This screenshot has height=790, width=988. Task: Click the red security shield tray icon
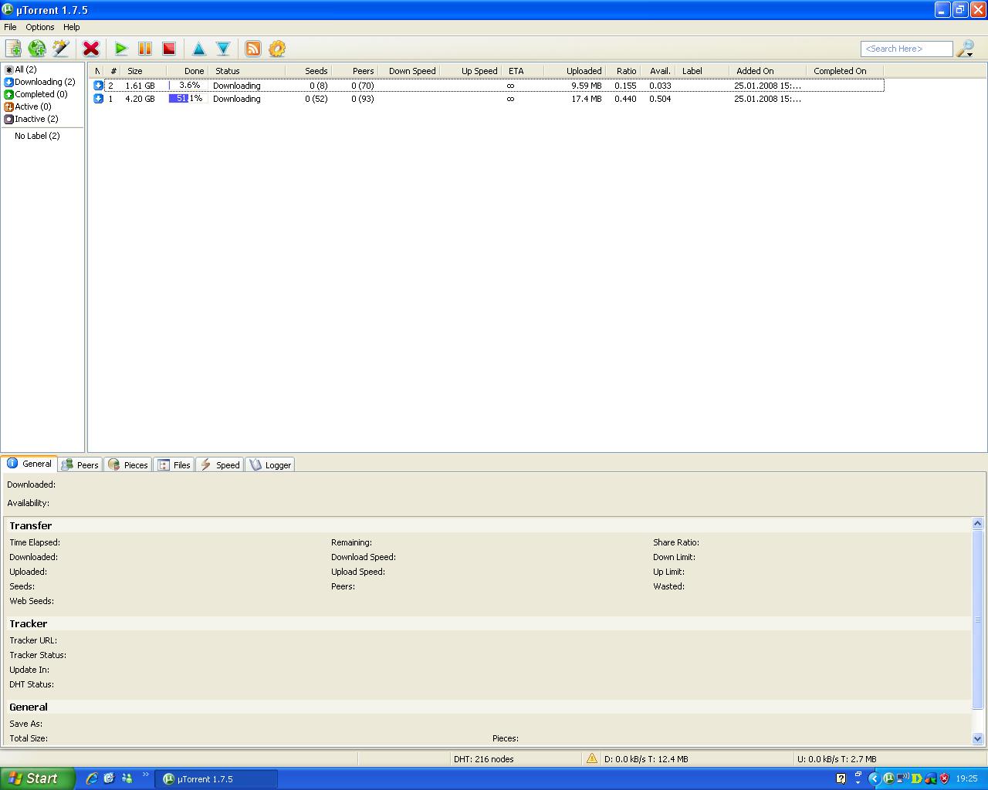pos(944,778)
